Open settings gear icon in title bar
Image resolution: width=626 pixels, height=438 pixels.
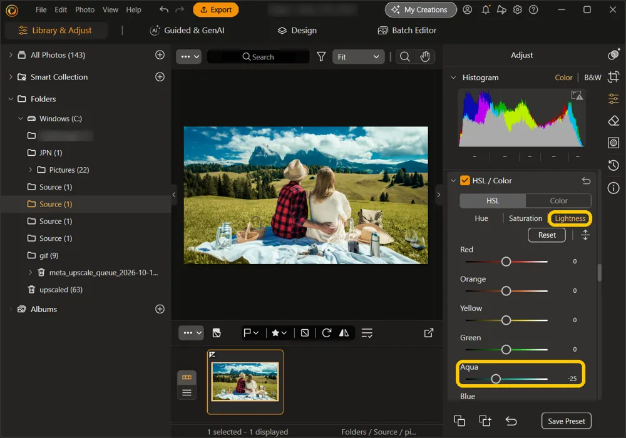[518, 9]
